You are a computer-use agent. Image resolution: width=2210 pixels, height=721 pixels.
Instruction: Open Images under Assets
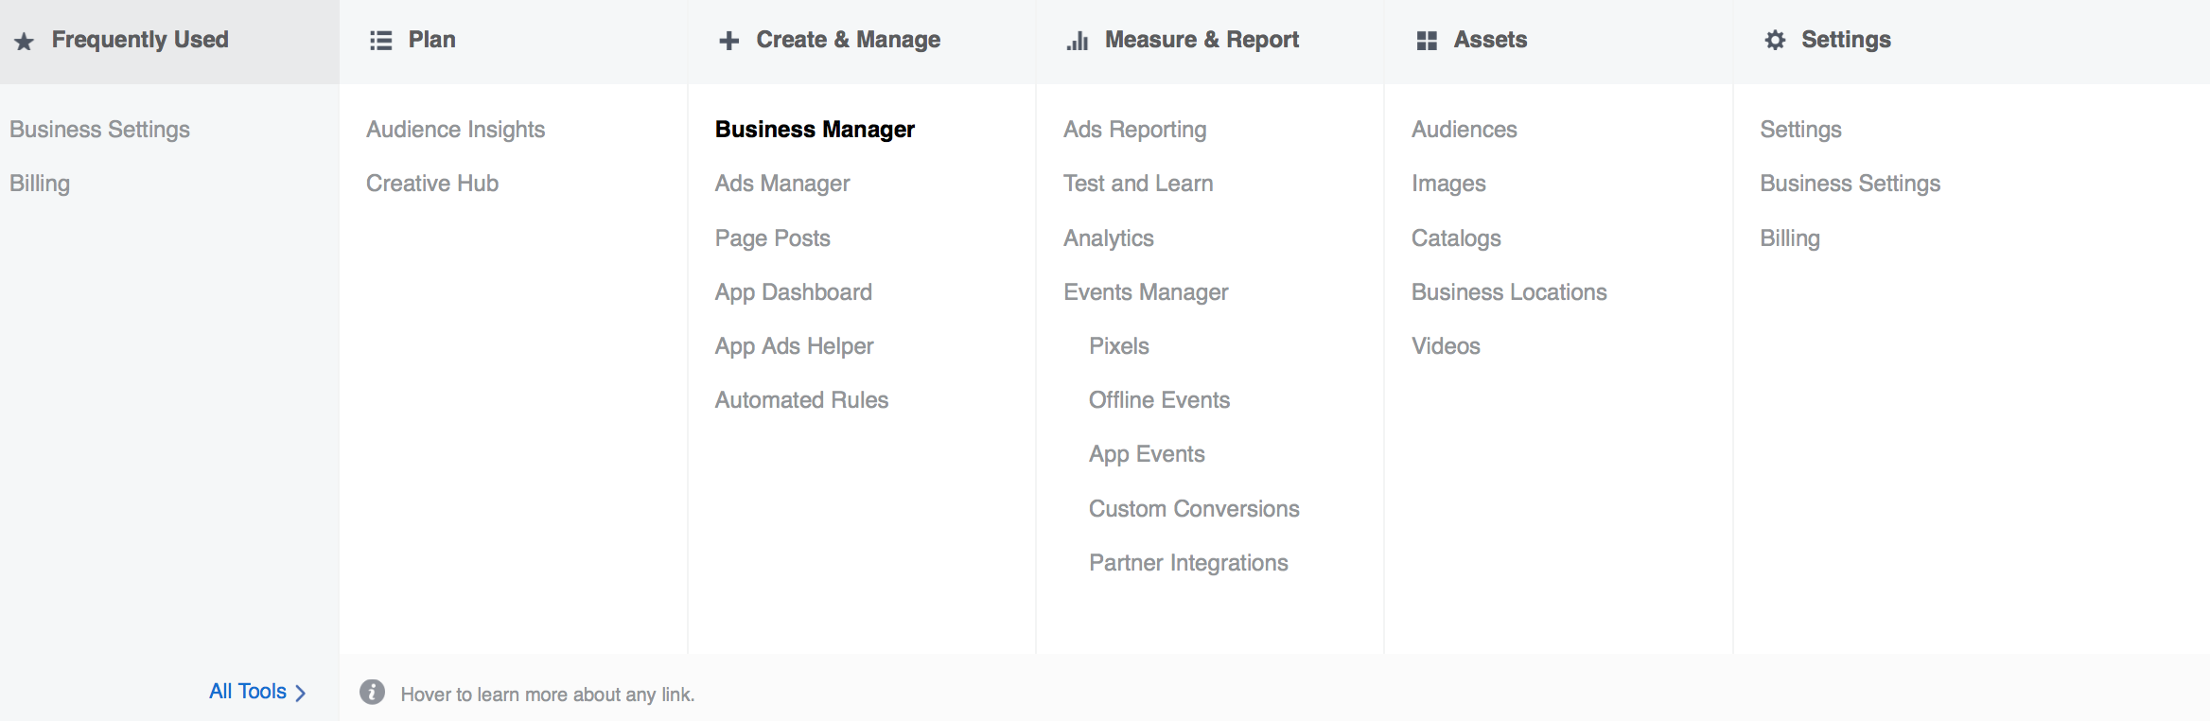point(1448,184)
